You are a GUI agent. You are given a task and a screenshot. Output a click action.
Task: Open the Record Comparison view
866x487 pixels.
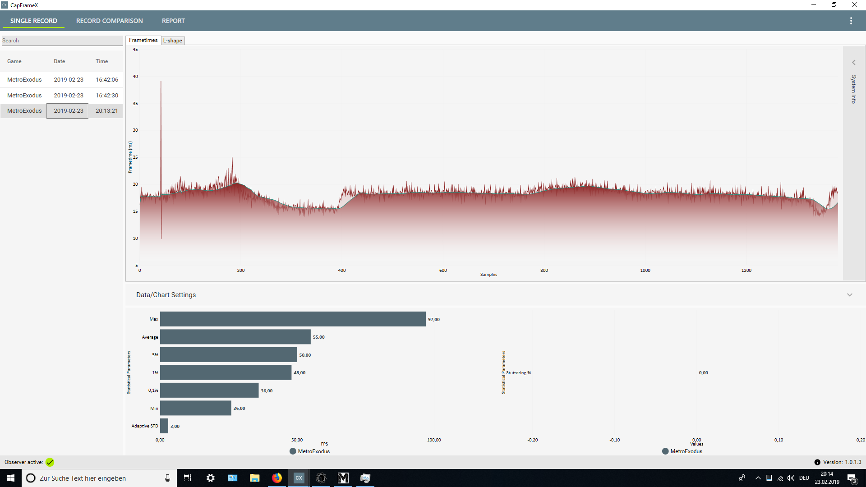pos(109,21)
